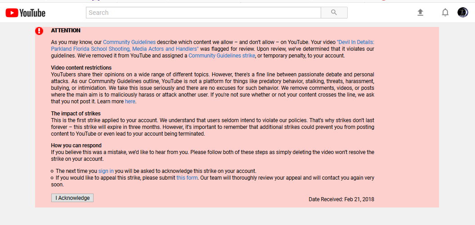
Task: Click the search magnifier button
Action: click(334, 13)
